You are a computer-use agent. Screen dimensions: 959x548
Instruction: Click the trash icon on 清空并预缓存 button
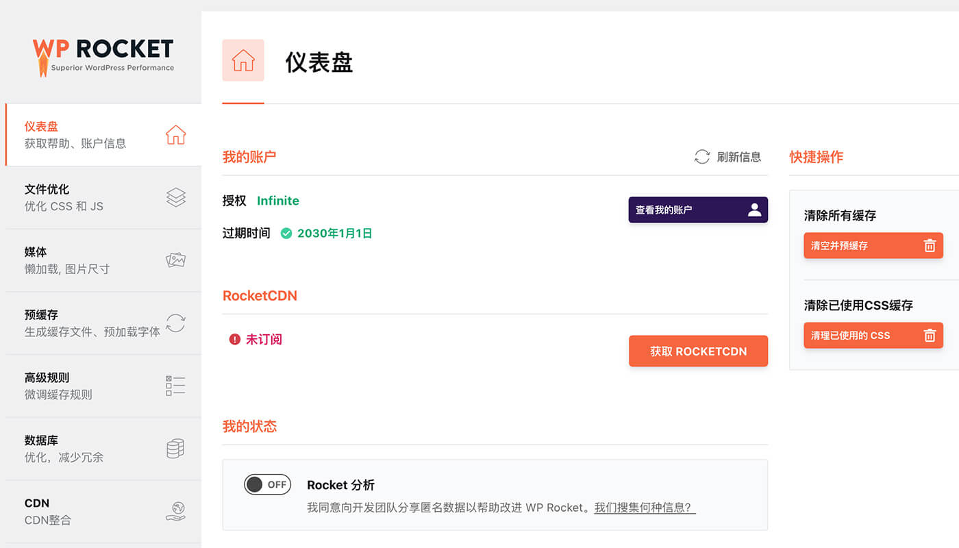(x=930, y=245)
